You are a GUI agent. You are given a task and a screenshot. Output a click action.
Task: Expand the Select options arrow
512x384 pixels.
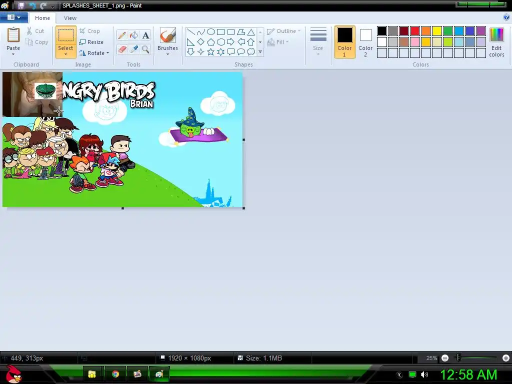(65, 54)
